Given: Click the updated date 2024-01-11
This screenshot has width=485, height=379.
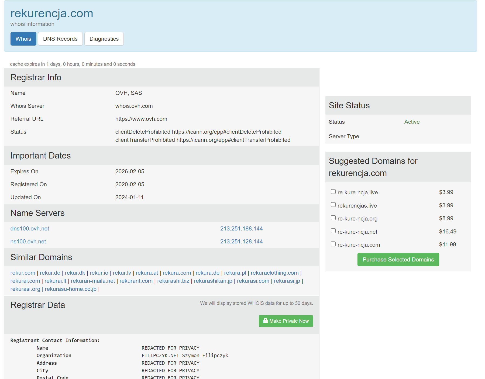Looking at the screenshot, I should click(129, 197).
